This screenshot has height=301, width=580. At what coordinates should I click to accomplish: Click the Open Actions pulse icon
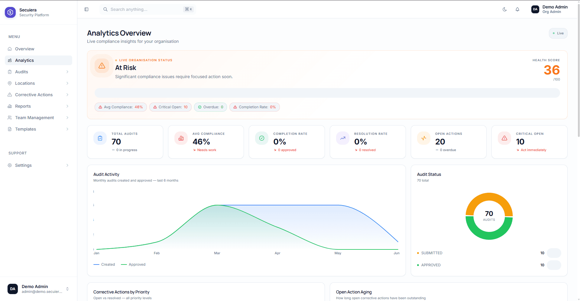coord(424,138)
